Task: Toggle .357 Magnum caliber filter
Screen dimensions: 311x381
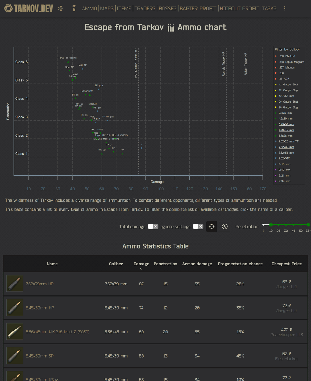Action: (x=287, y=68)
